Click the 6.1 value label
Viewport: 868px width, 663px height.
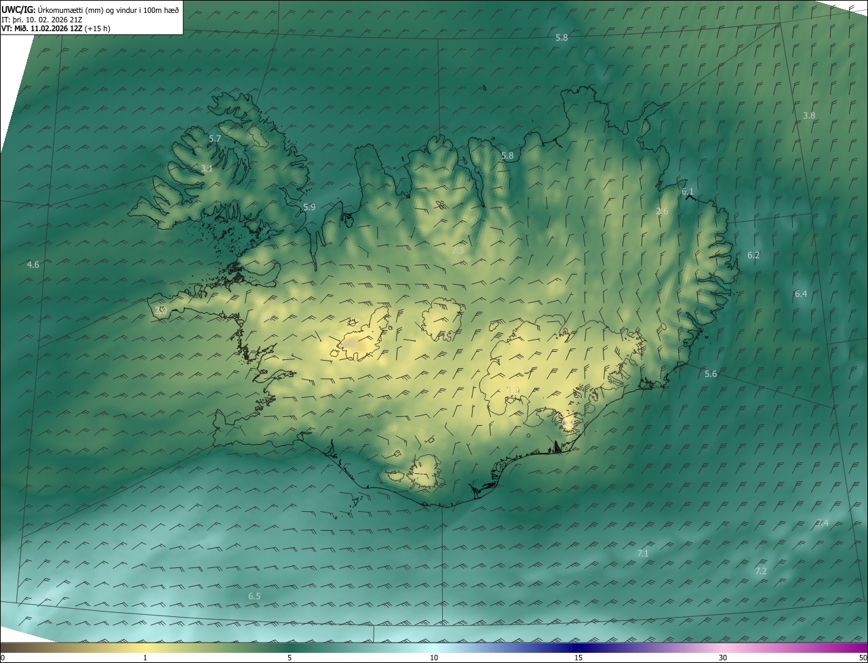pyautogui.click(x=688, y=192)
